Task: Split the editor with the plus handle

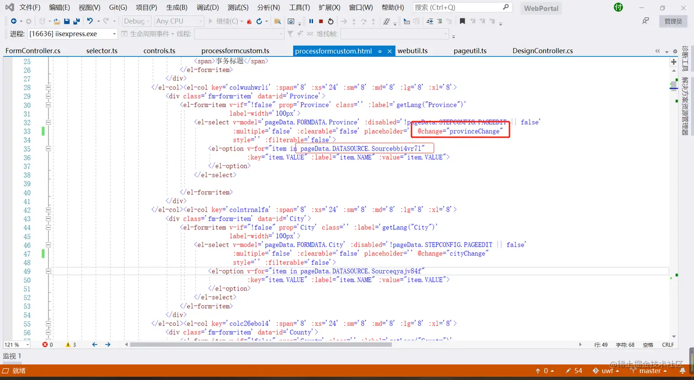Action: [x=674, y=61]
